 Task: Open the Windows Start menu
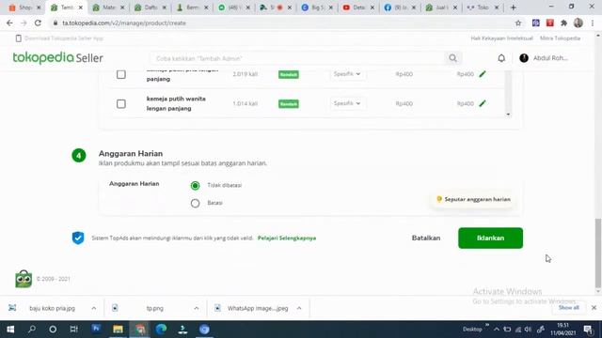coord(10,330)
